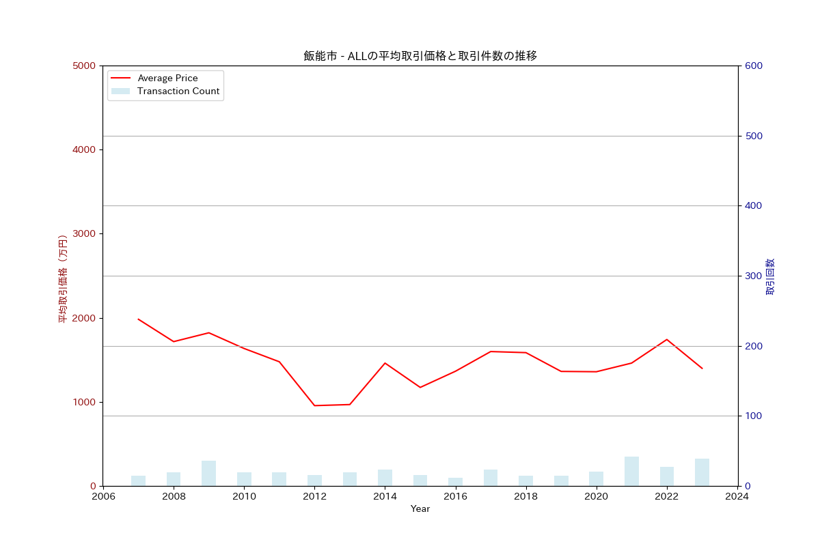
Task: Click the price line's 2012 low point
Action: [x=314, y=405]
